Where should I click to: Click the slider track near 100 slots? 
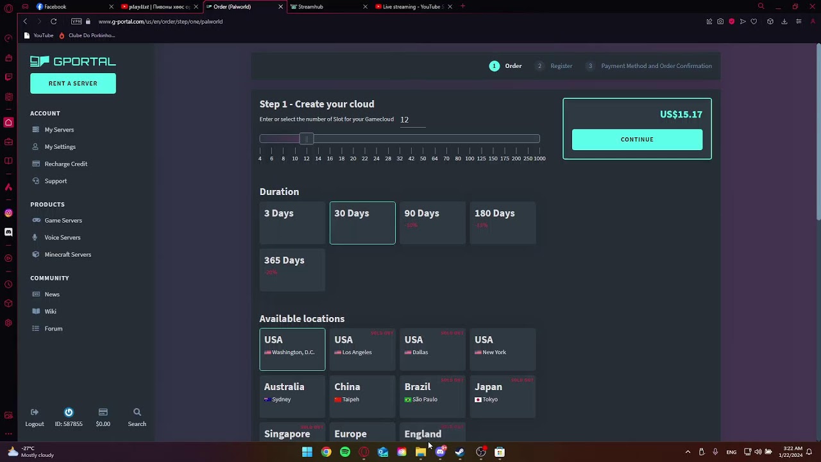(x=470, y=139)
